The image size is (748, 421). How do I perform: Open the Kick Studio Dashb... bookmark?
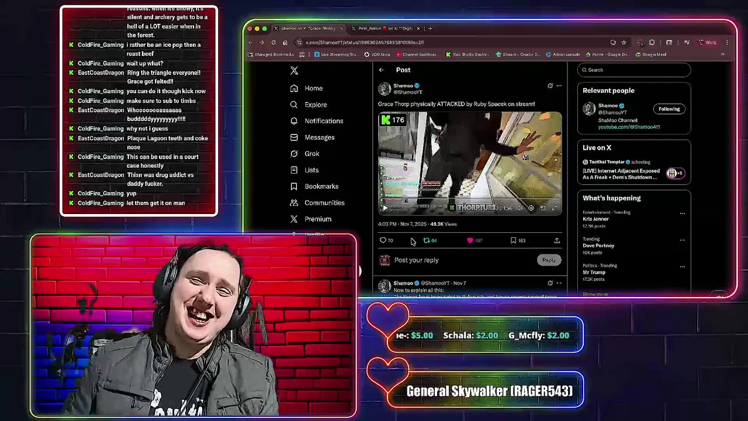click(467, 54)
